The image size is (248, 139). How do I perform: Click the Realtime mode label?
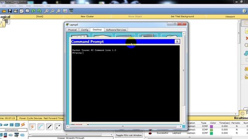241,118
